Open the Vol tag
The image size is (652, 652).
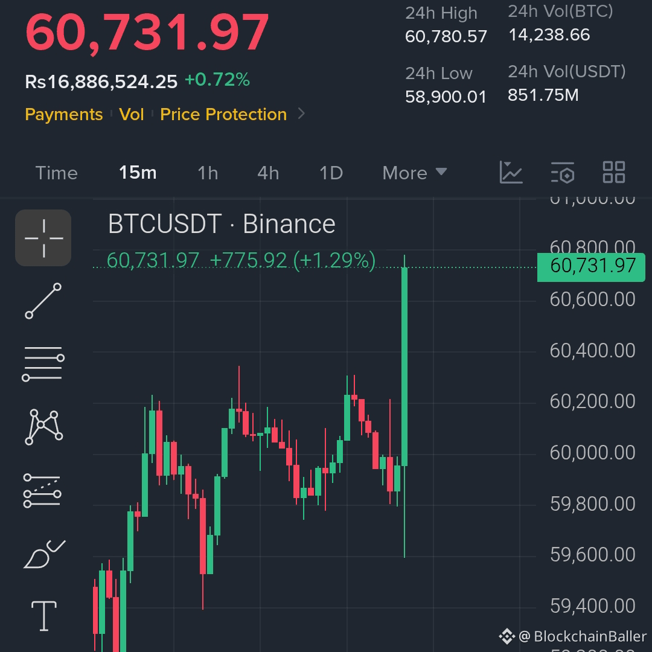click(132, 114)
